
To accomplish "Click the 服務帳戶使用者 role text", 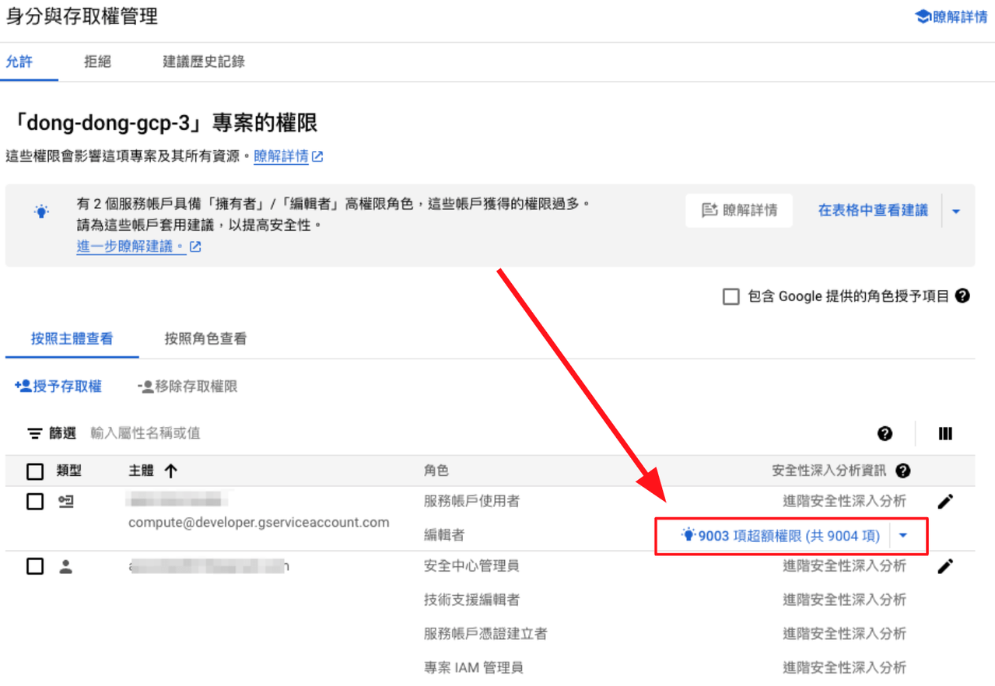I will 472,502.
